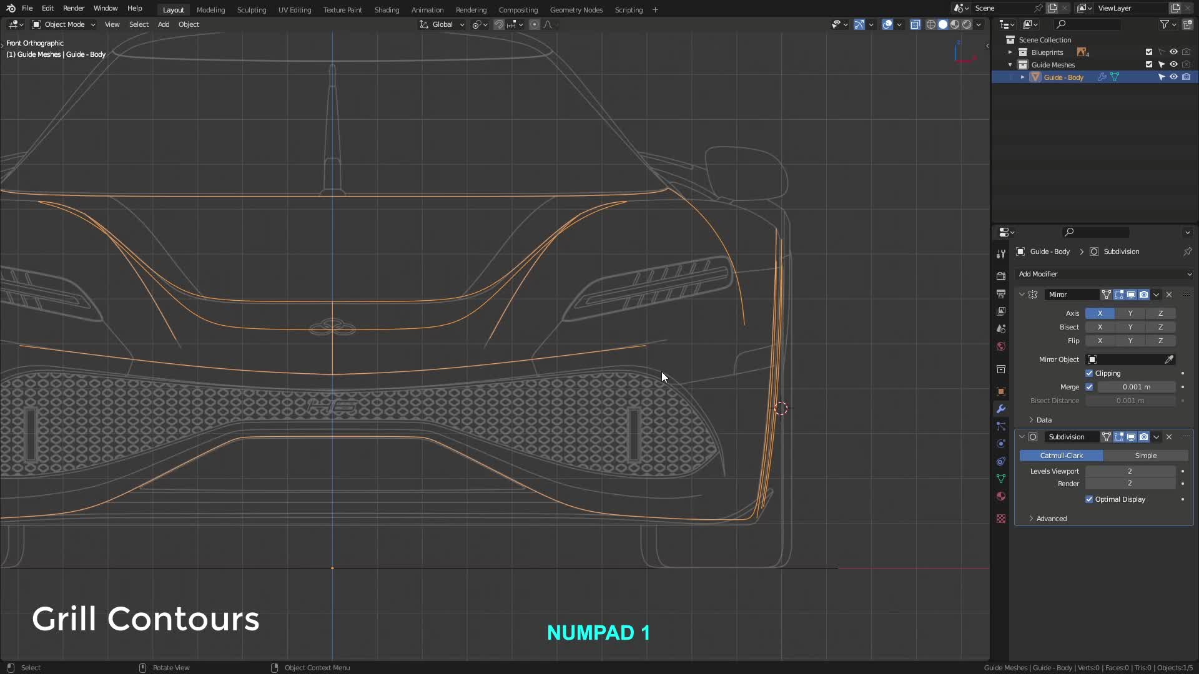Screen dimensions: 1199x674
Task: Open the World properties tab icon
Action: coord(1001,346)
